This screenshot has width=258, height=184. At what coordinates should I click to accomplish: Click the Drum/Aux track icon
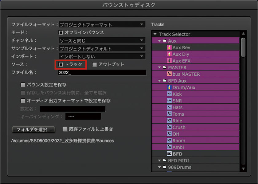click(169, 87)
